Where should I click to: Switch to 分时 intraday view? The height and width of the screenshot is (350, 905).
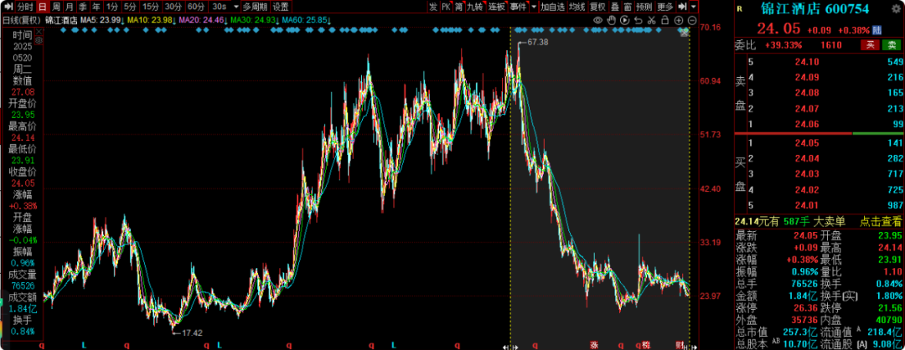tap(25, 7)
